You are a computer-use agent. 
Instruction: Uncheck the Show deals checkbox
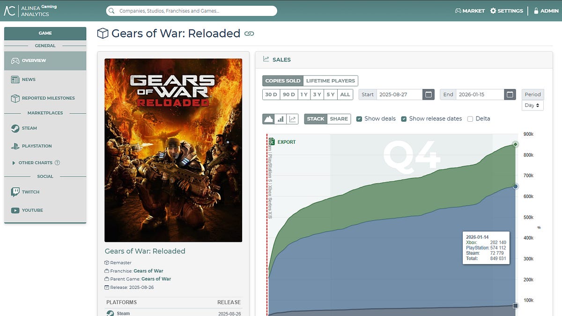pyautogui.click(x=359, y=119)
